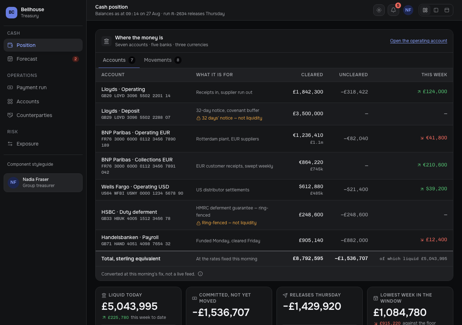Click the down-arrow icon next to €41,800
462x325 pixels.
(422, 138)
